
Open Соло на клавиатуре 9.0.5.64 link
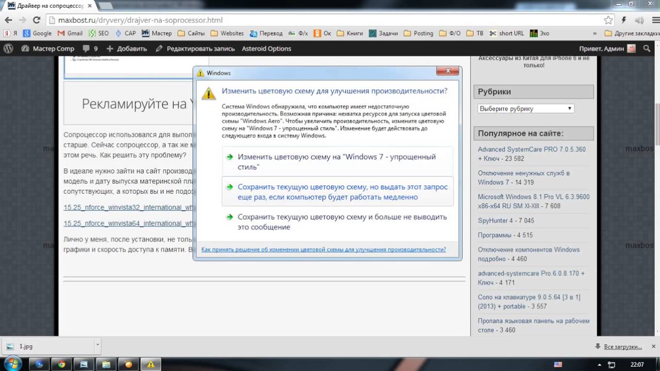[529, 301]
